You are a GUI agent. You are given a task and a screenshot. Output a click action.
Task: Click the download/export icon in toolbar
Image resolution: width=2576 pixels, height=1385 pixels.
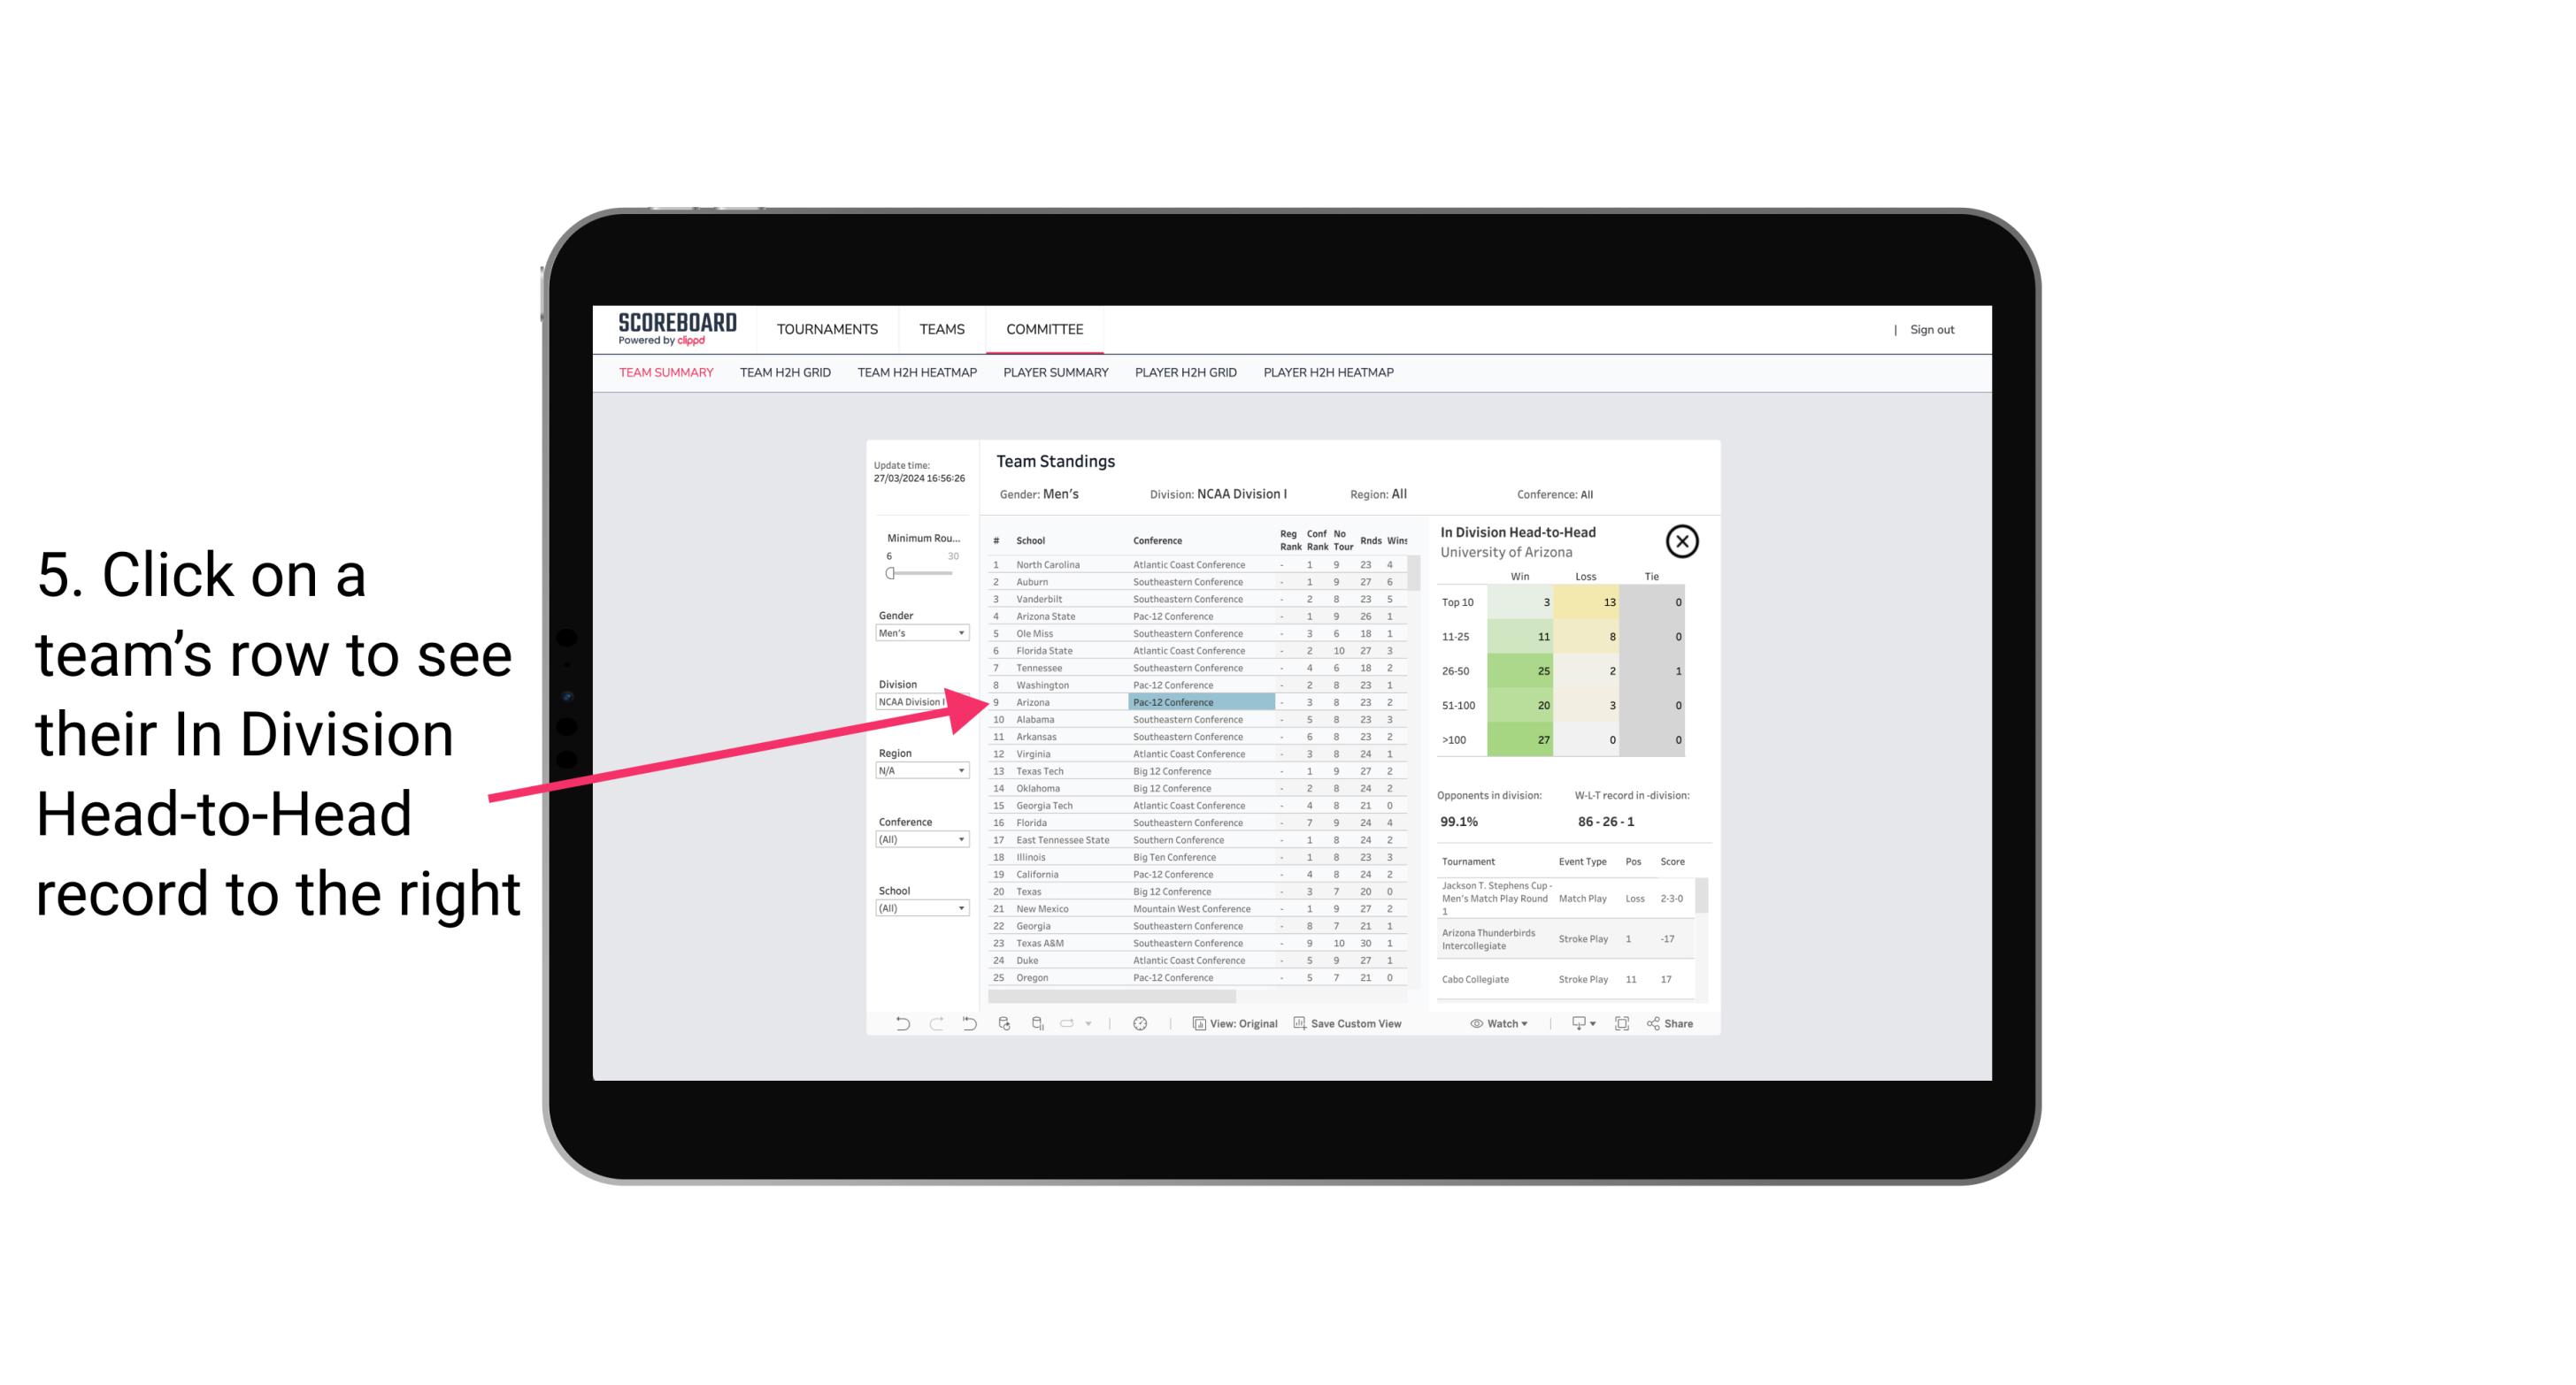coord(1578,1023)
